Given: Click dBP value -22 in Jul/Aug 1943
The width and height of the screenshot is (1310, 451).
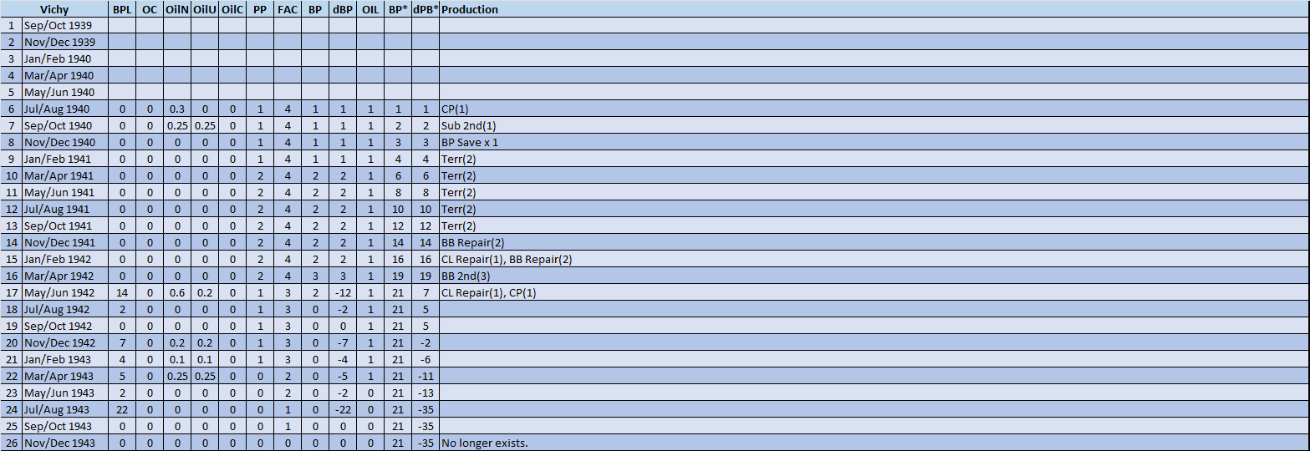Looking at the screenshot, I should point(343,410).
